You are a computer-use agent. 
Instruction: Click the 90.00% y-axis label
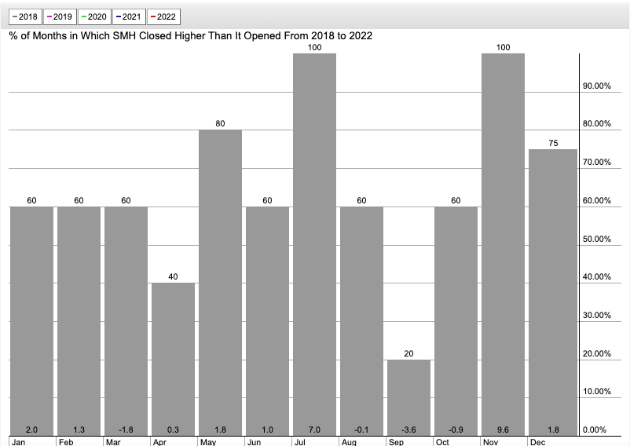coord(597,86)
